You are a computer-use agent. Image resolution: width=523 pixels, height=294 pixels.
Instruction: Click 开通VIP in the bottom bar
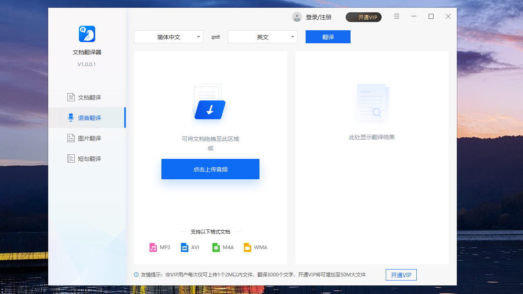click(x=401, y=275)
